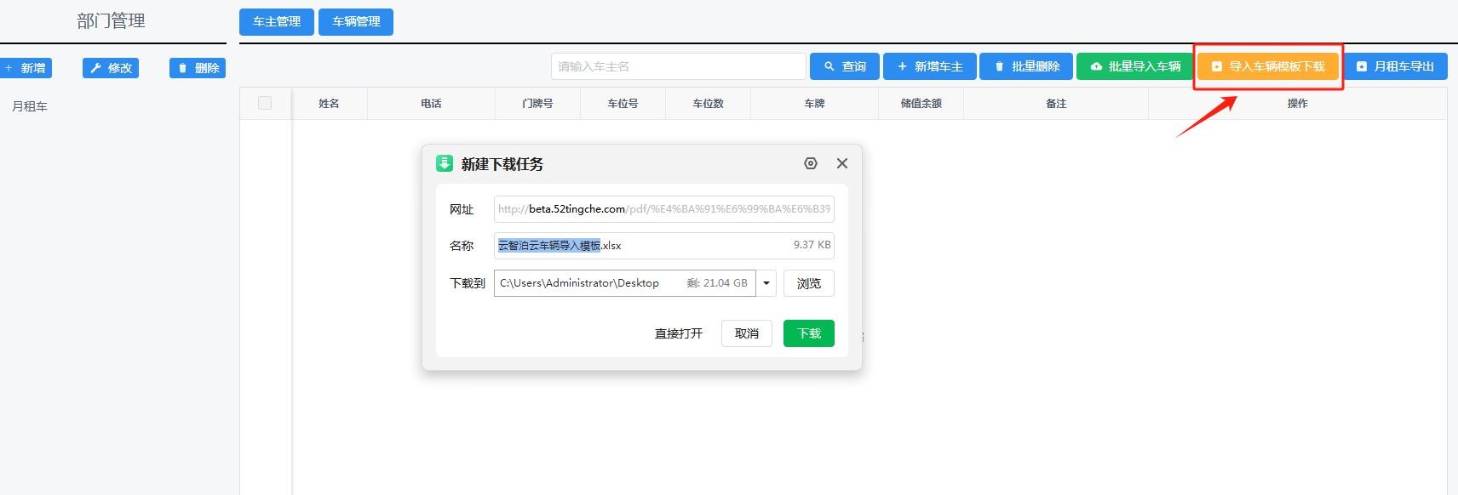Switch to the 车辆管理 tab
This screenshot has height=495, width=1458.
click(x=356, y=21)
